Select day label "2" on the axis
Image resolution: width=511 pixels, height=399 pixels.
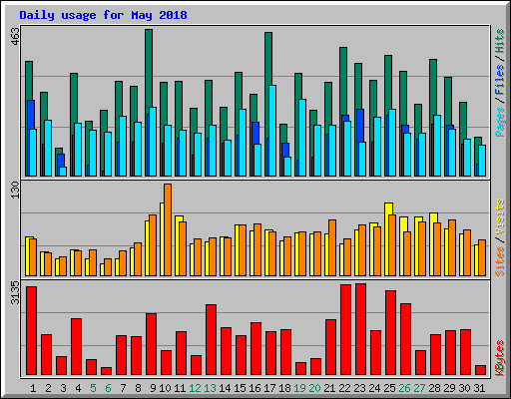48,388
